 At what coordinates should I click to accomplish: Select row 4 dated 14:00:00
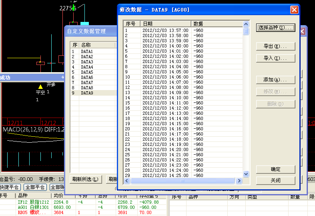183,46
